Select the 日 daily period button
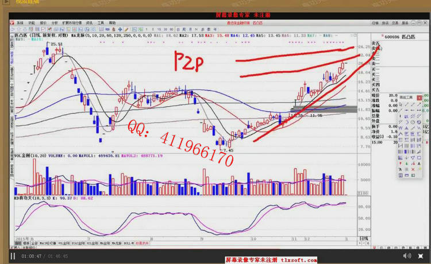 pos(178,29)
